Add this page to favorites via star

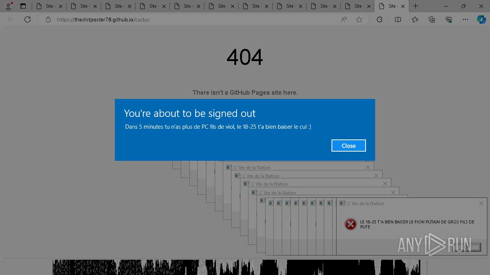click(x=359, y=19)
